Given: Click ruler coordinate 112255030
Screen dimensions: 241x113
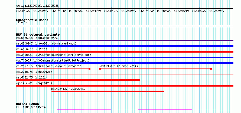Looking at the screenshot, I should [217, 11].
